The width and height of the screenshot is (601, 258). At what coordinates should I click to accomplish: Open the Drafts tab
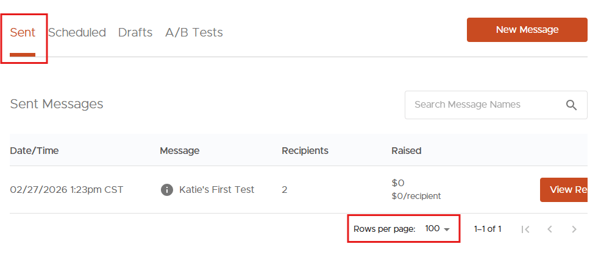(x=135, y=32)
